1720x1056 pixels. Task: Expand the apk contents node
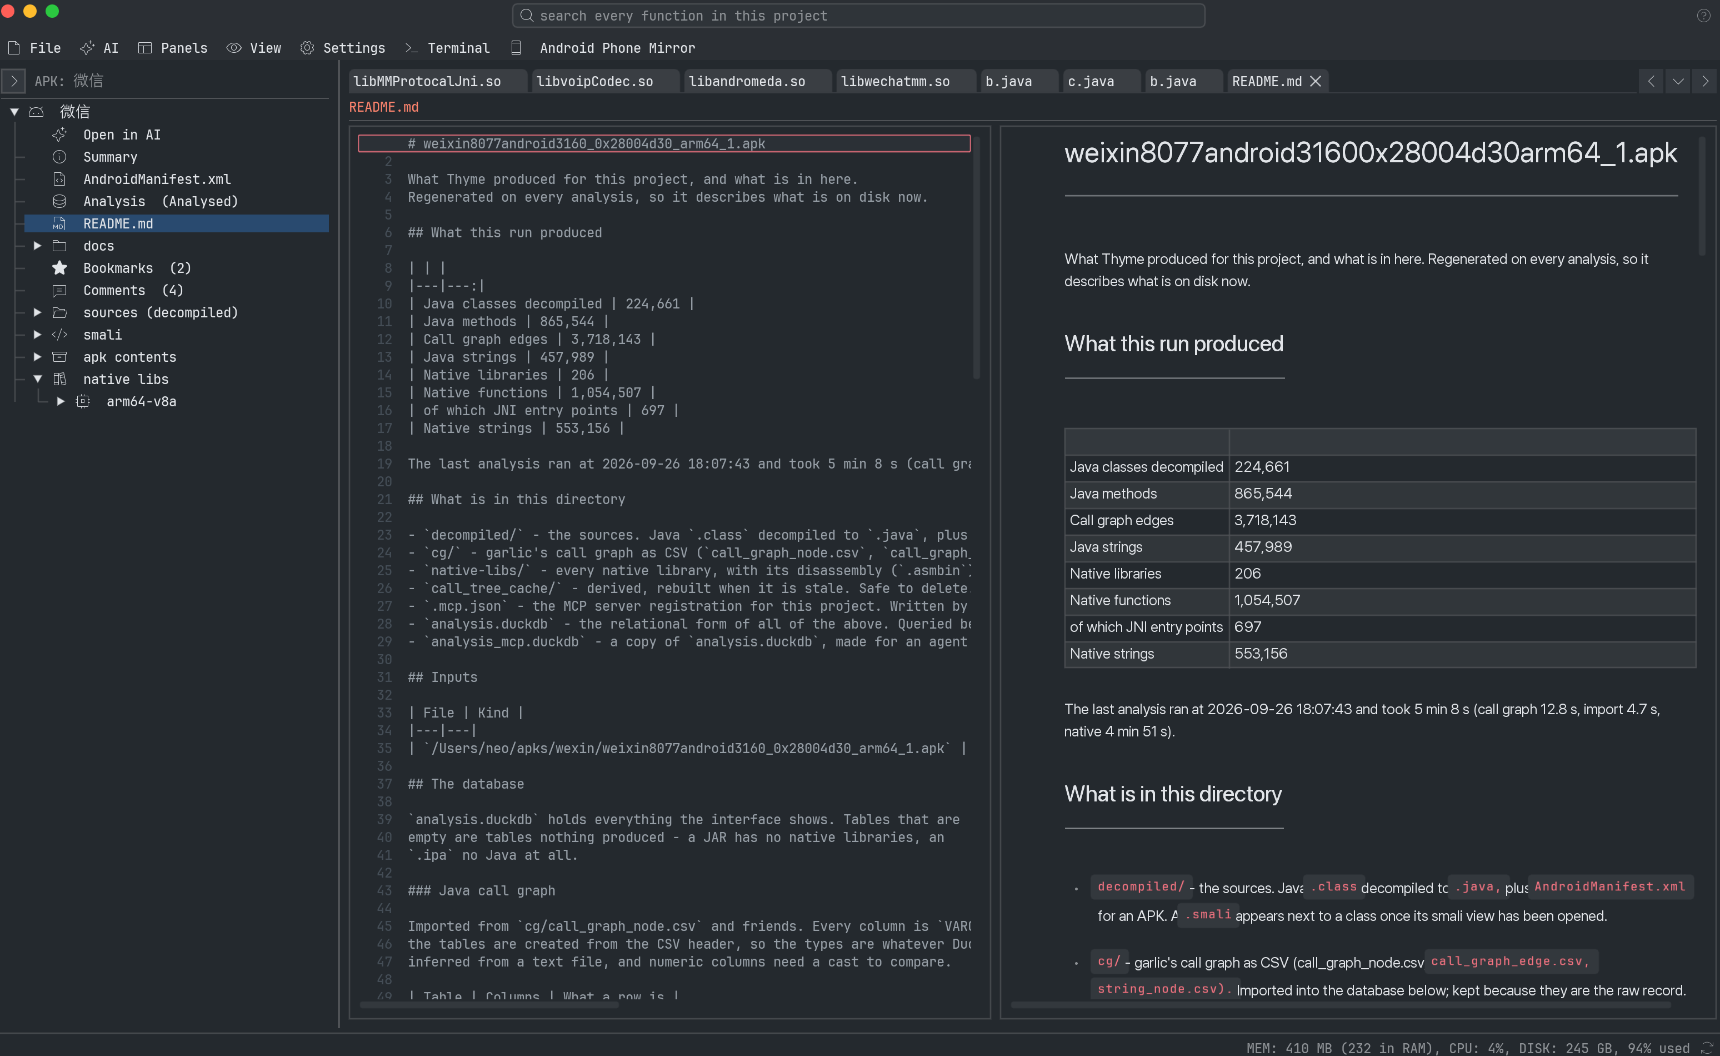[x=38, y=357]
